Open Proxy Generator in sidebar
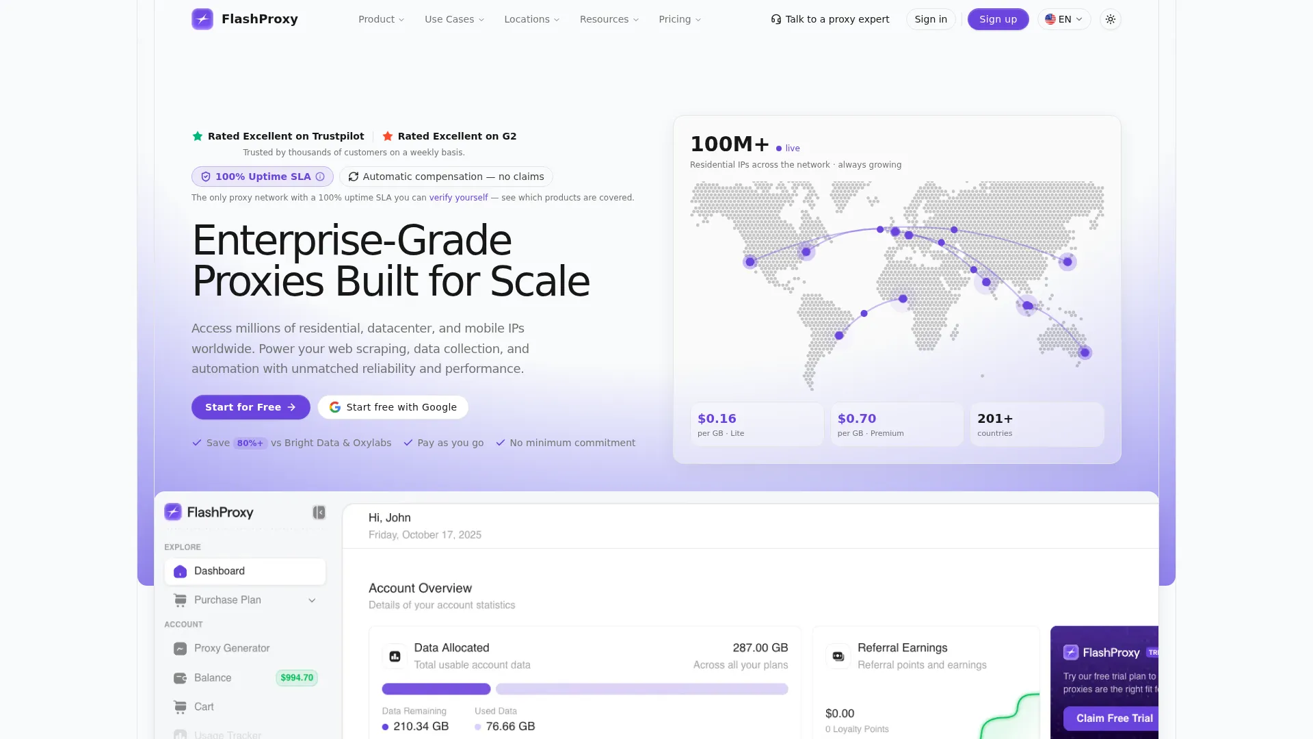Viewport: 1313px width, 739px height. [x=245, y=649]
